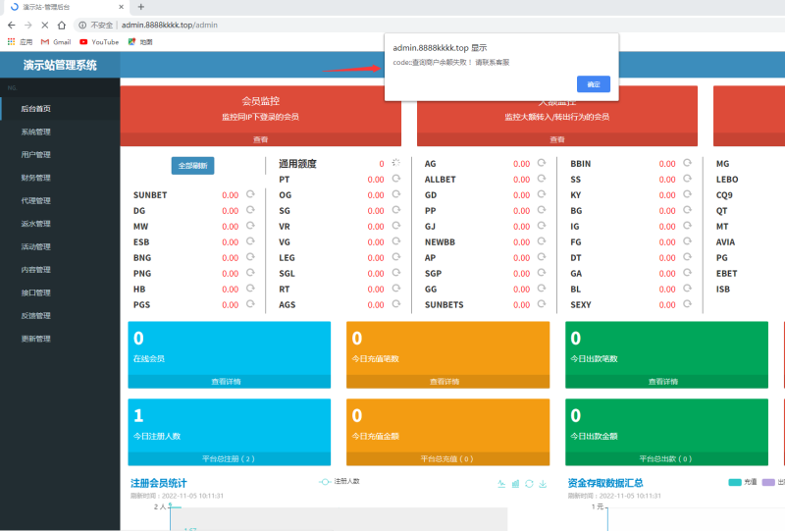
Task: Refresh the DG platform balance
Action: 250,210
